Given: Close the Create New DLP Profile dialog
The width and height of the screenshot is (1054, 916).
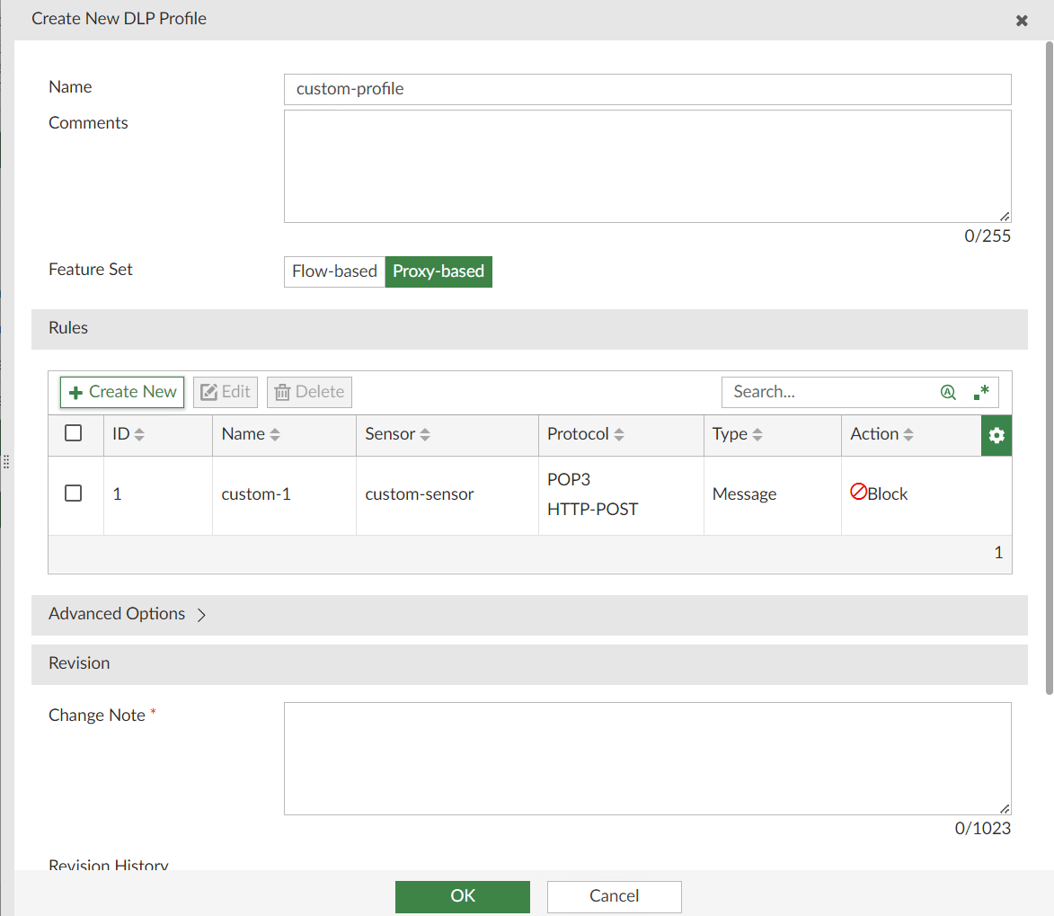Looking at the screenshot, I should pyautogui.click(x=1022, y=19).
